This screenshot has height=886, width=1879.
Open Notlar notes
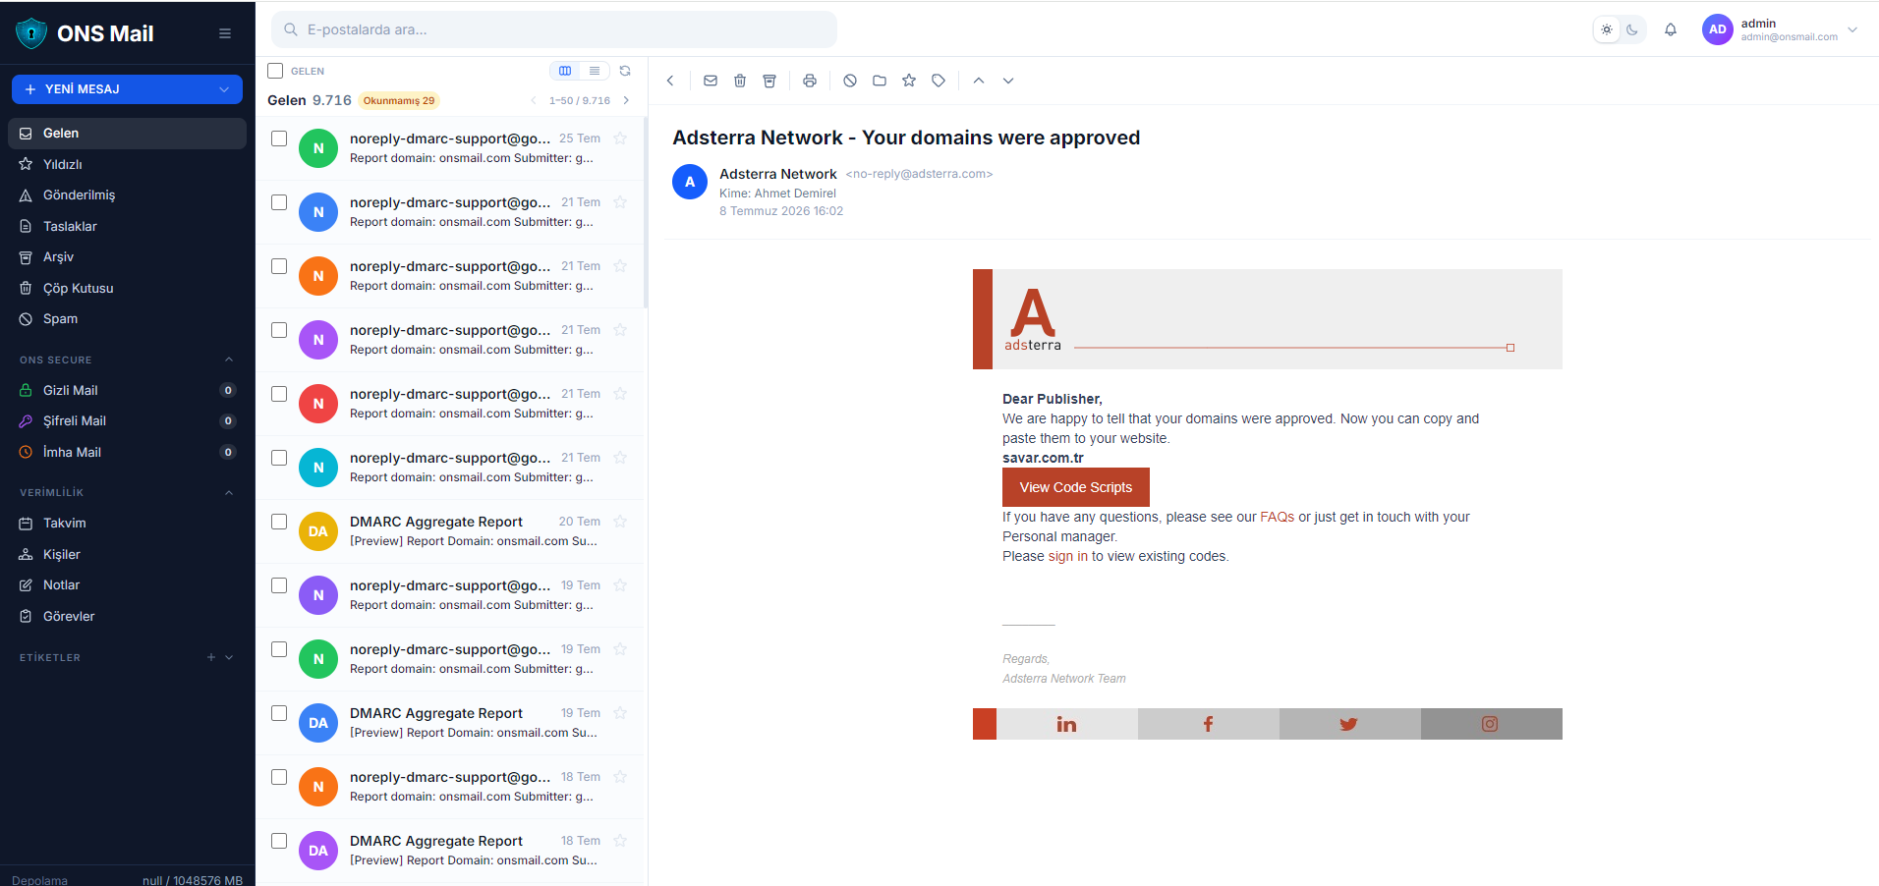tap(127, 585)
